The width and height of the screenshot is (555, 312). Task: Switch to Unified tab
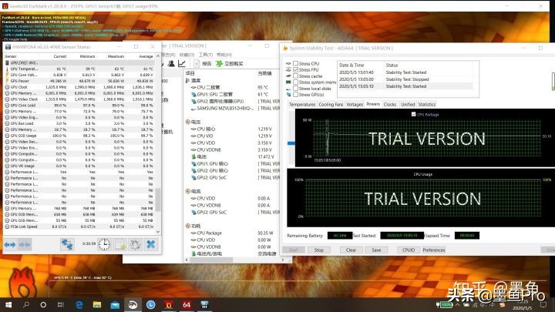point(408,104)
